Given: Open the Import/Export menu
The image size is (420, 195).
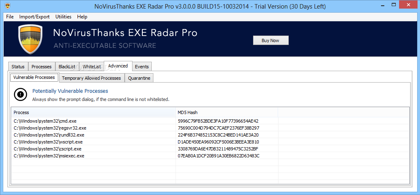Looking at the screenshot, I should click(x=34, y=17).
